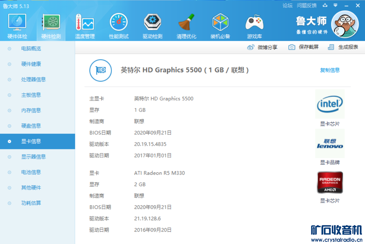Click 保存截屏 save screenshot button

(303, 47)
